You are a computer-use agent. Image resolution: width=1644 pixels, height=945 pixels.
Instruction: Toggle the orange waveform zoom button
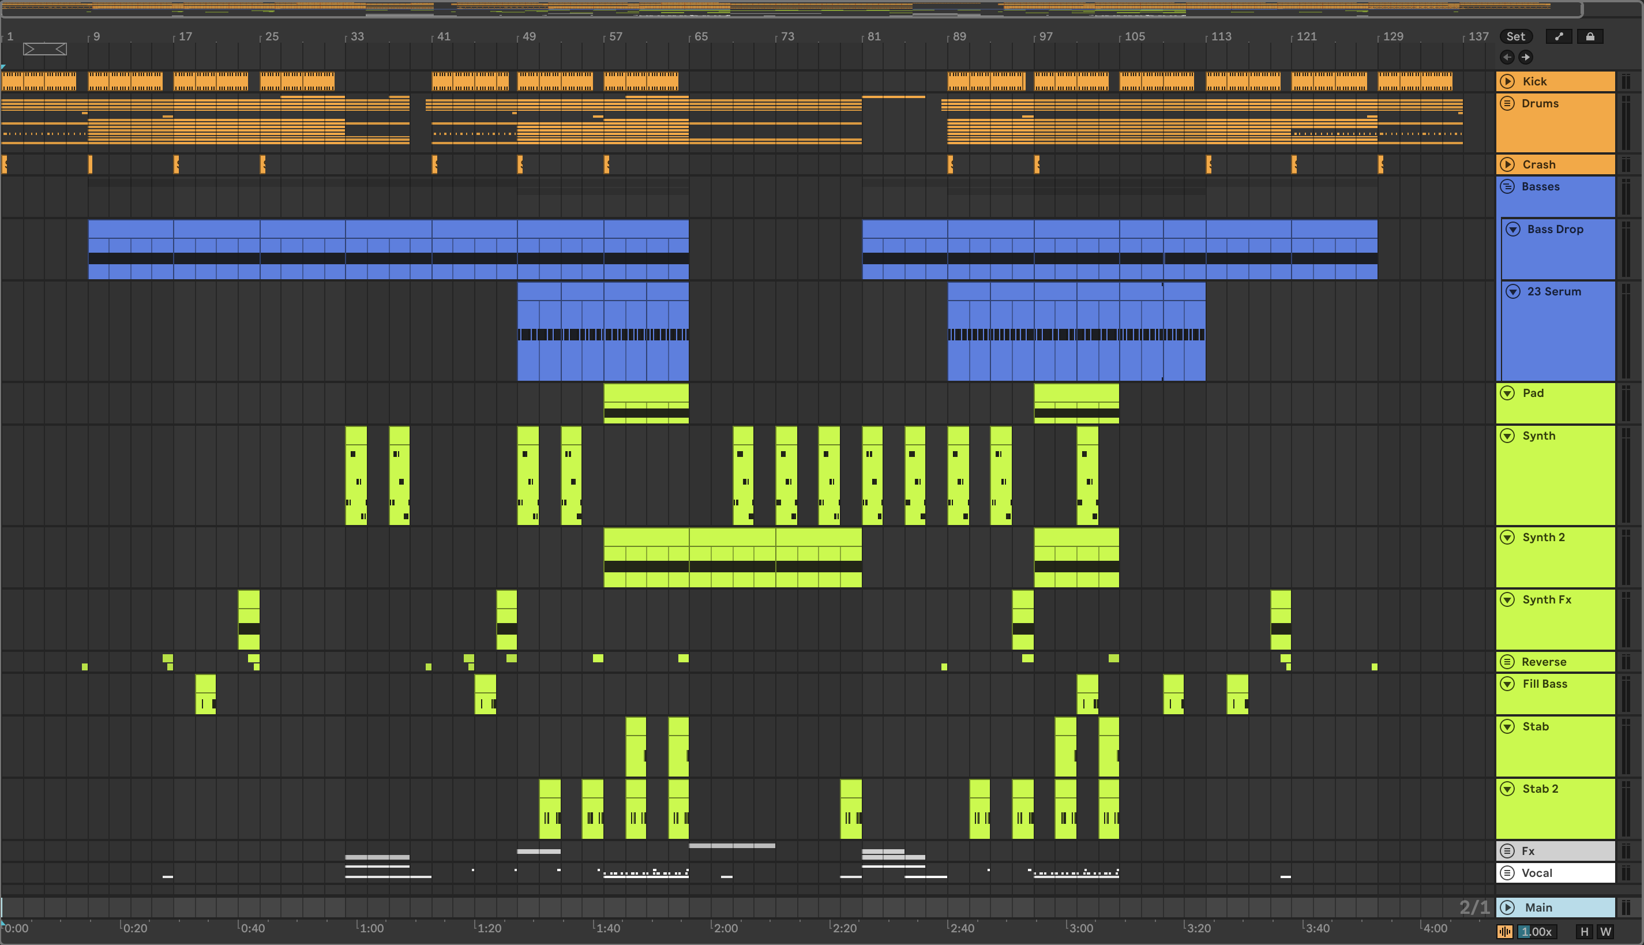1504,931
